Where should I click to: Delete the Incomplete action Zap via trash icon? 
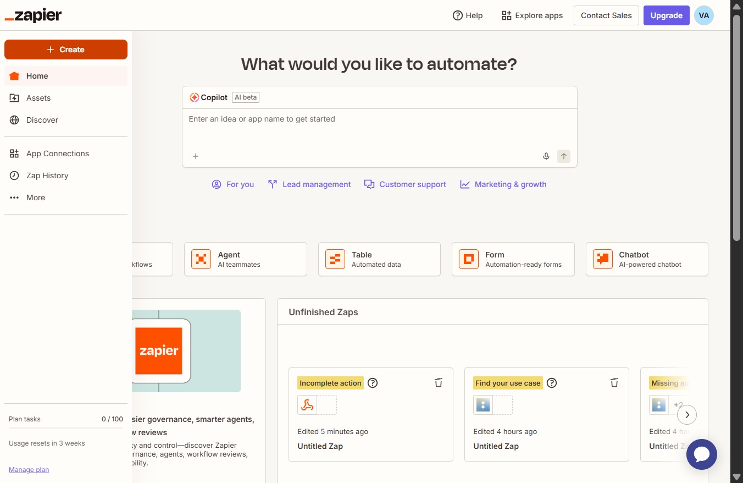click(439, 383)
